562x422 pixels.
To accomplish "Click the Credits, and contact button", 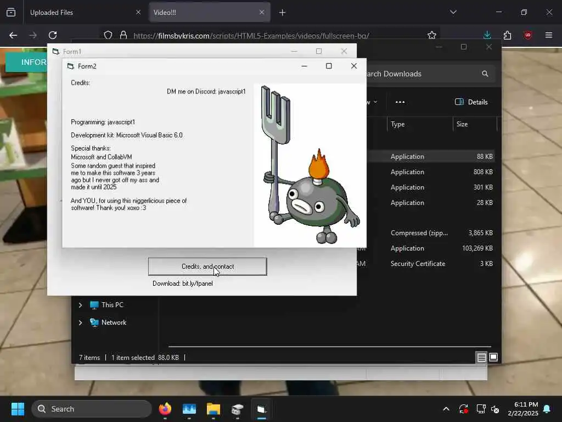I will click(207, 266).
